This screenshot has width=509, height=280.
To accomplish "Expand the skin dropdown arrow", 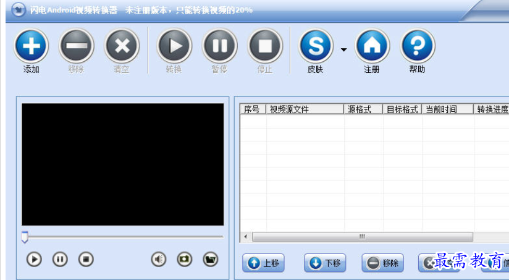I will [x=344, y=49].
